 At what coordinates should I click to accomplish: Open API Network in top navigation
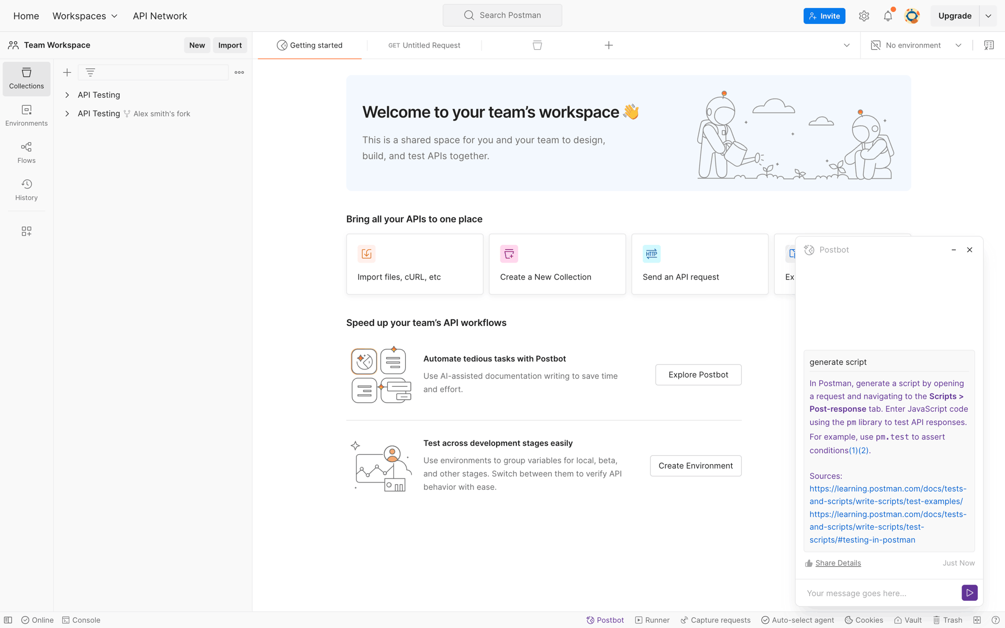coord(160,16)
